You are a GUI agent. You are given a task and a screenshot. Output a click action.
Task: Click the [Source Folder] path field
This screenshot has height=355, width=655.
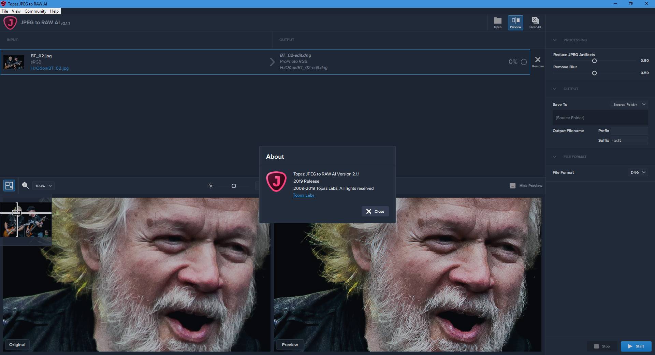600,118
